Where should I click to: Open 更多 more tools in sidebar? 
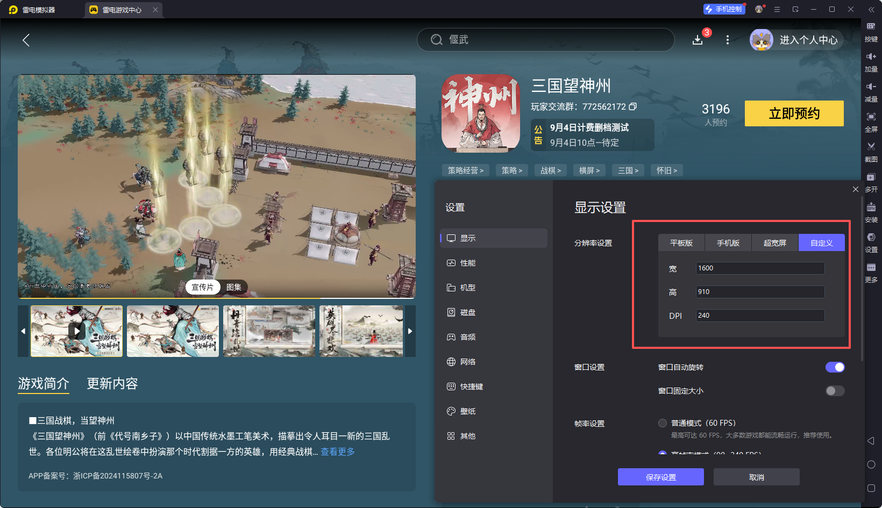[x=871, y=273]
